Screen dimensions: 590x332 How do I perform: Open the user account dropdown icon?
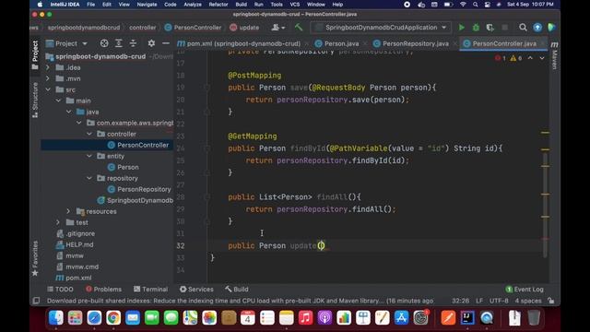(x=278, y=28)
